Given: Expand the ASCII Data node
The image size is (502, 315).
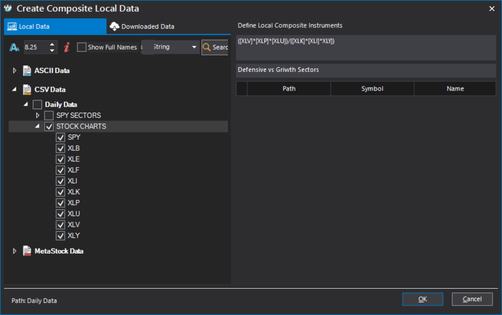Looking at the screenshot, I should 15,71.
